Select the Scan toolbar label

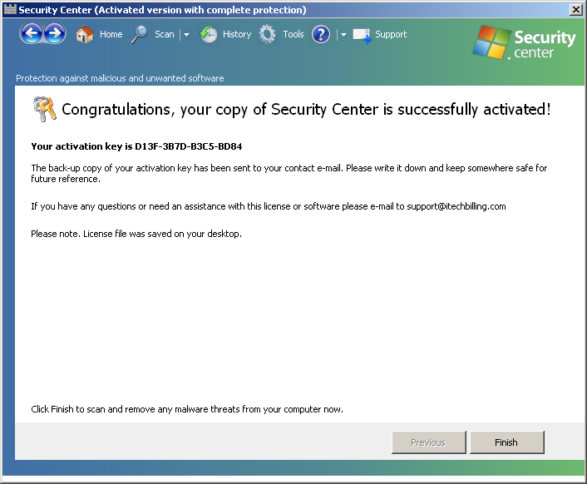(x=165, y=34)
